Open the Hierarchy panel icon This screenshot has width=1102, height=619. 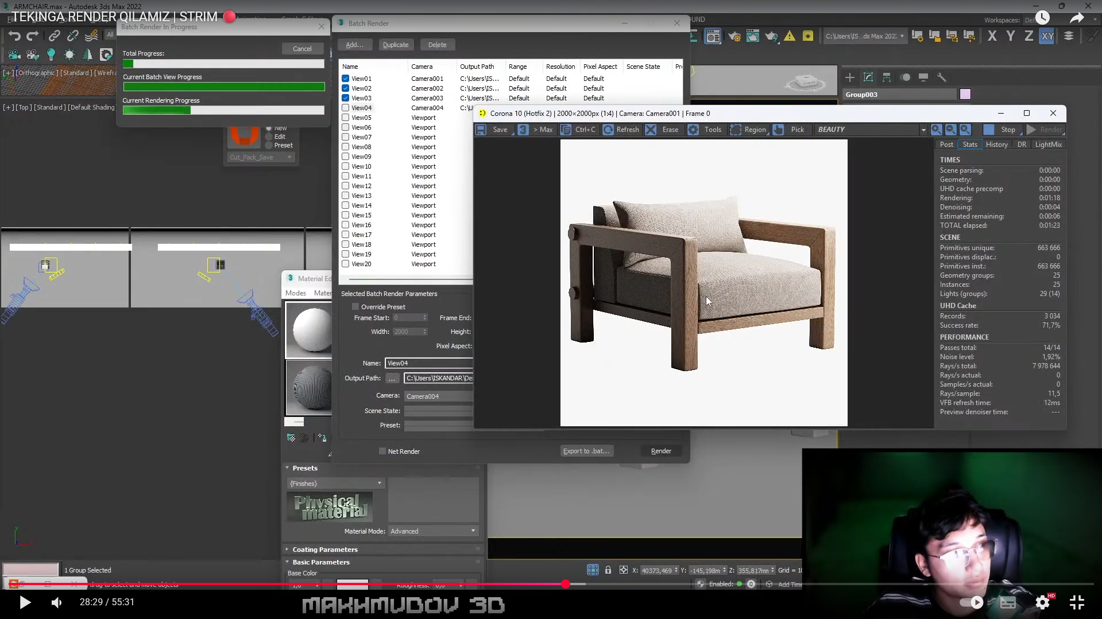pos(887,77)
